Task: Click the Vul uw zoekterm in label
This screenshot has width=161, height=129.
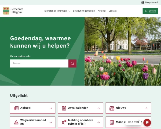Action: click(x=20, y=56)
